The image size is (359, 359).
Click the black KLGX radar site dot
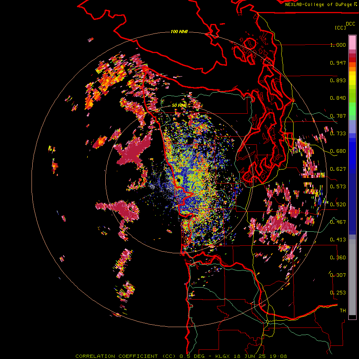179,180
